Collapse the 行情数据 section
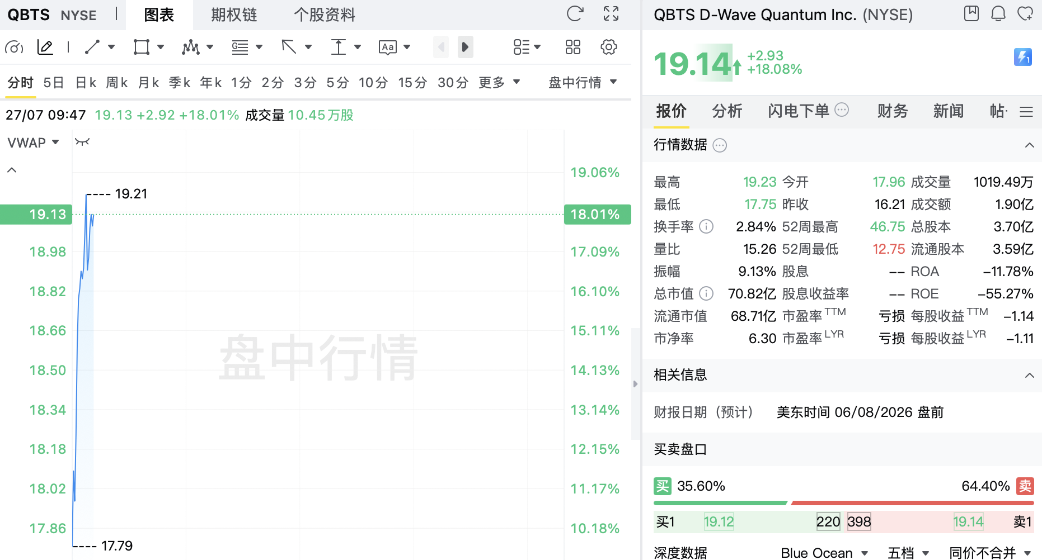The width and height of the screenshot is (1042, 560). click(x=1029, y=145)
